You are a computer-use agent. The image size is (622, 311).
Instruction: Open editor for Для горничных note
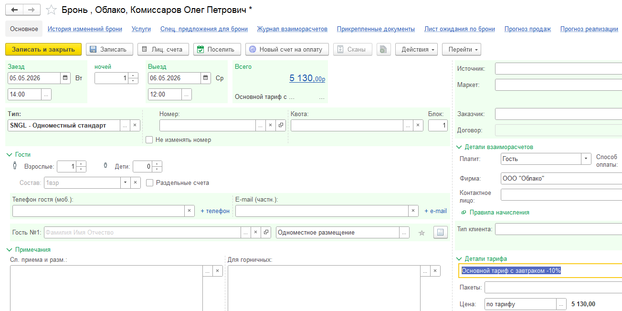[425, 271]
